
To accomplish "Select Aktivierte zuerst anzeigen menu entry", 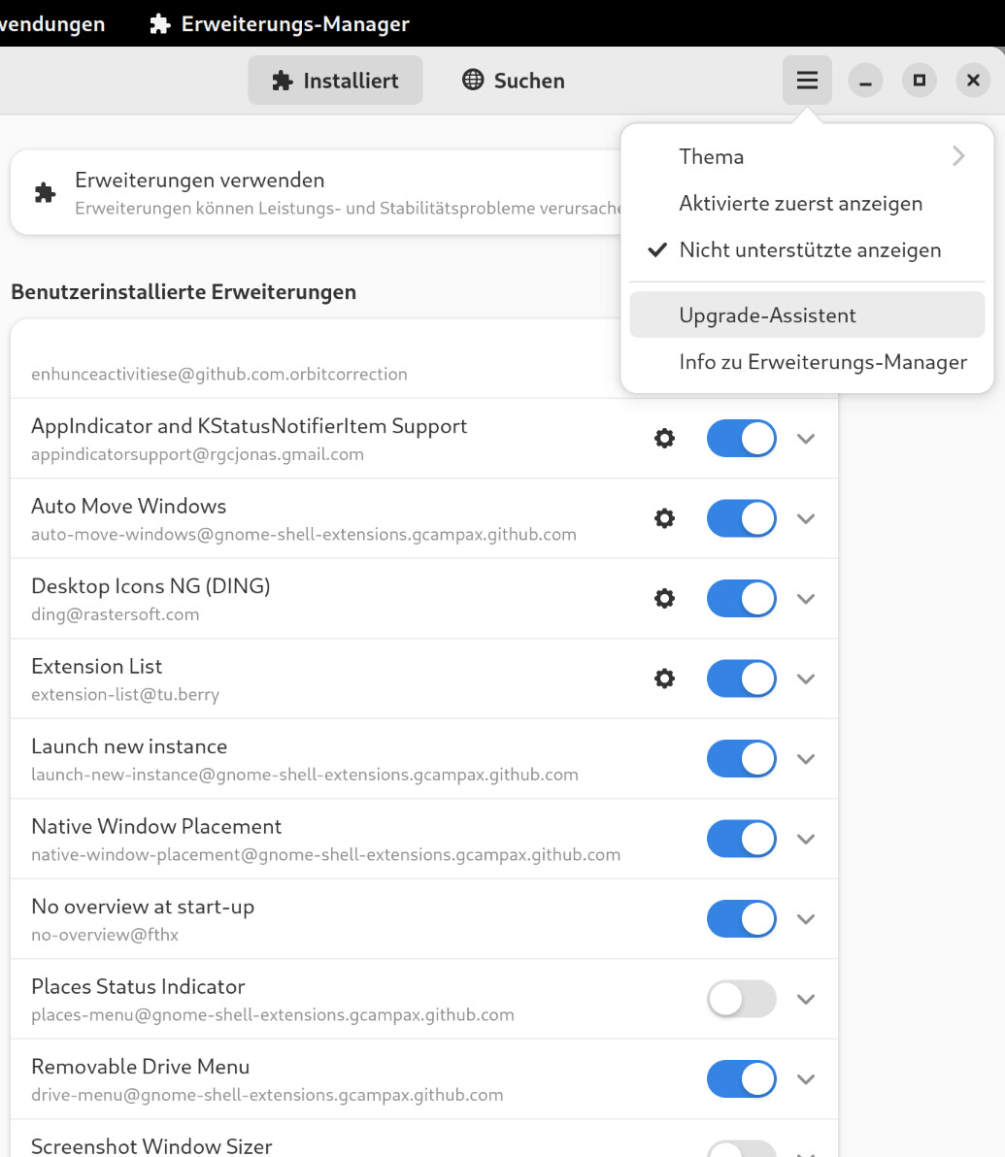I will click(x=807, y=203).
